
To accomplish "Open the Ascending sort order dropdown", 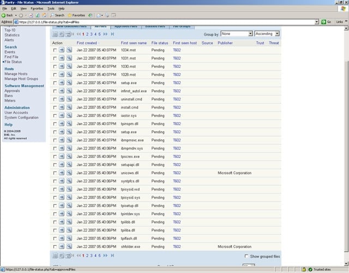I will click(x=267, y=34).
